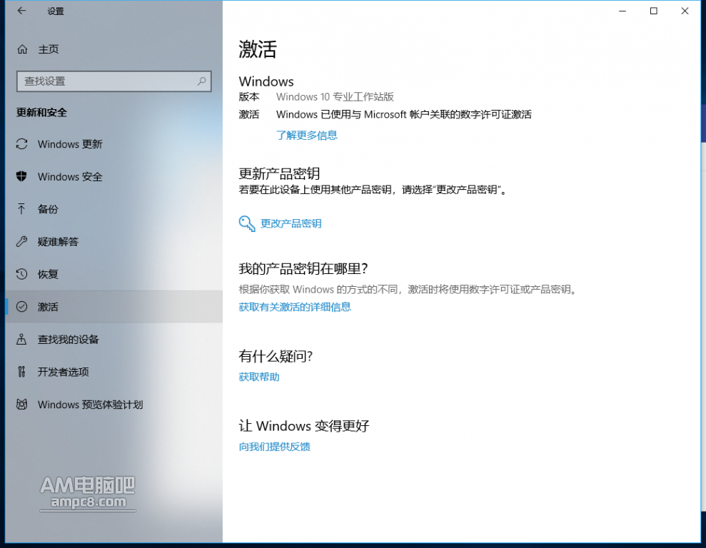This screenshot has height=548, width=706.
Task: Click the 激活 page heading
Action: coord(258,49)
